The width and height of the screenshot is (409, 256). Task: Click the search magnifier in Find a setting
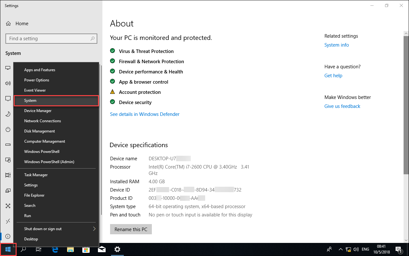pos(93,39)
